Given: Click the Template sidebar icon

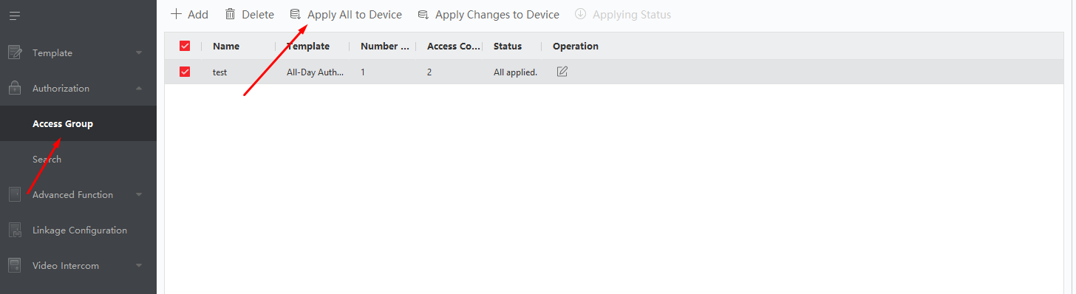Looking at the screenshot, I should (15, 53).
